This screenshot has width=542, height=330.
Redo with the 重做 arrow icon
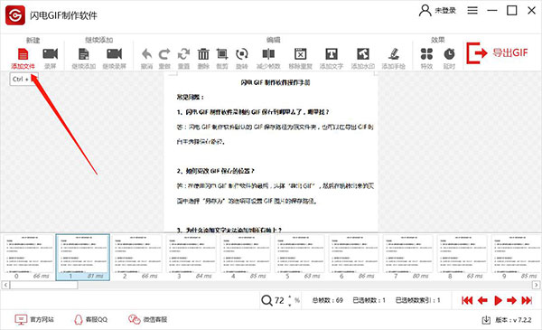(x=164, y=54)
